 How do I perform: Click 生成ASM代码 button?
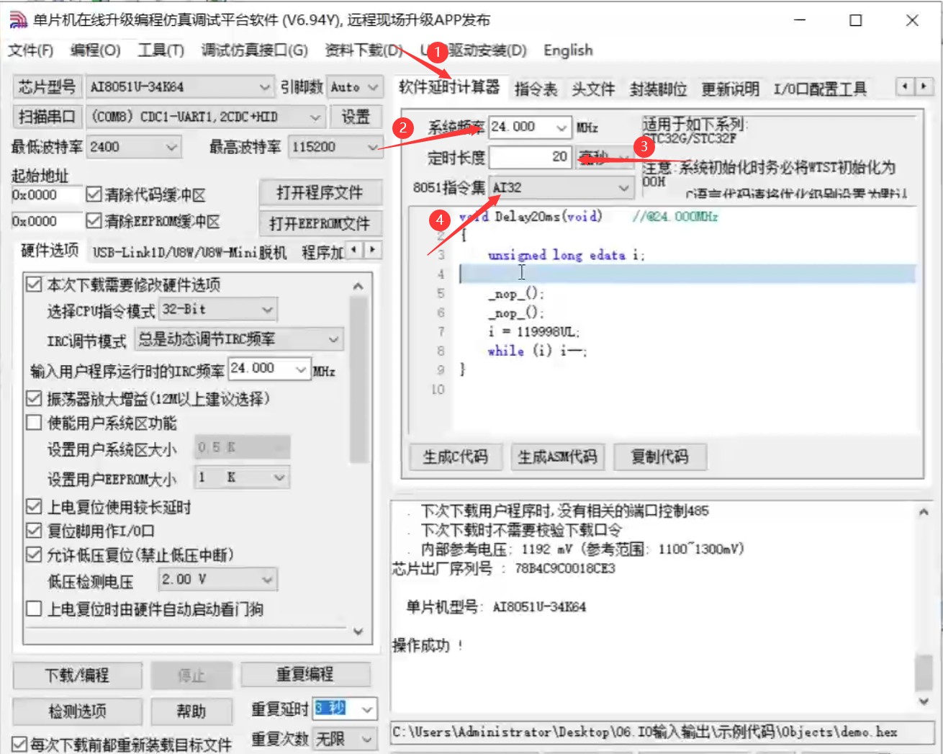point(558,457)
